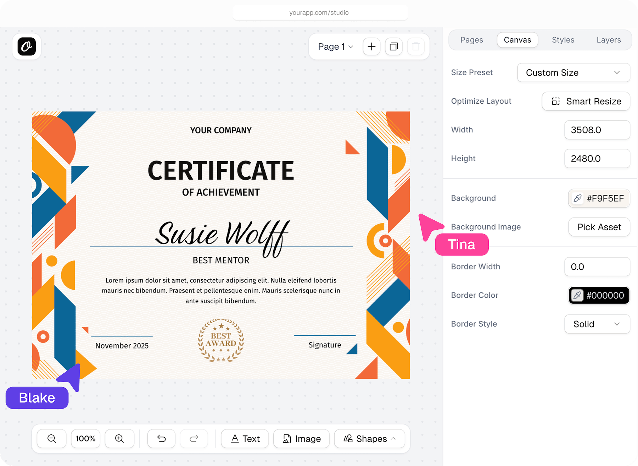Pick an asset for Background Image
This screenshot has height=466, width=638.
tap(599, 227)
